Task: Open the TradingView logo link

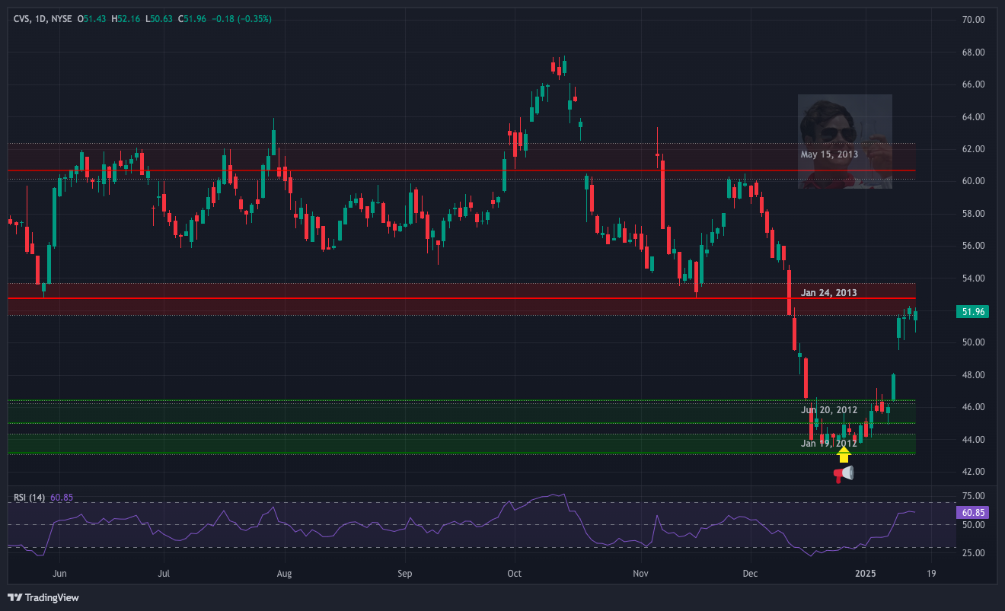Action: (43, 597)
